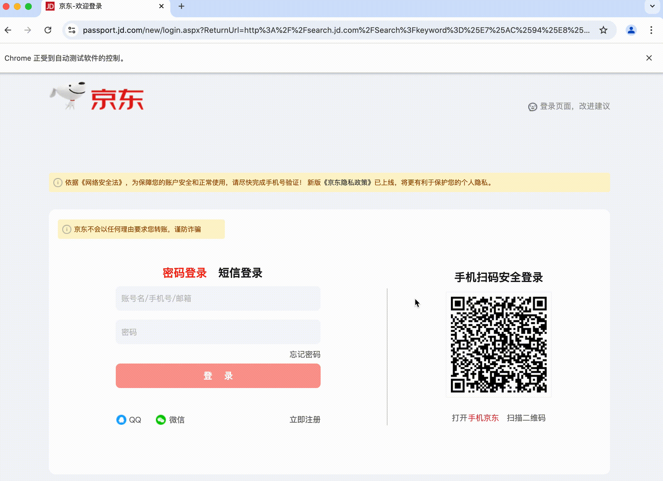
Task: Select 密码登录 tab
Action: (185, 273)
